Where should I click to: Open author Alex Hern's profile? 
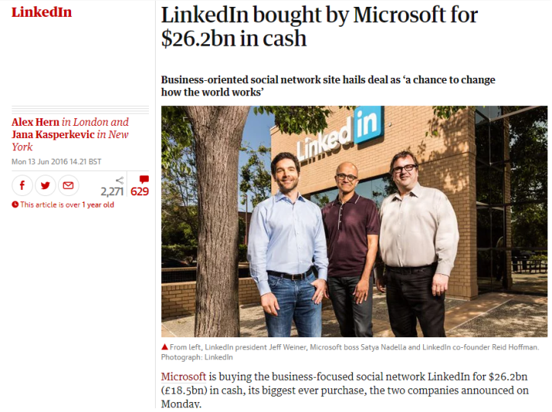pyautogui.click(x=35, y=122)
